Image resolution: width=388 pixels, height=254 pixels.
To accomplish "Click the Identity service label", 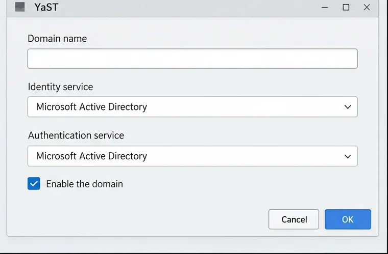I will coord(60,87).
